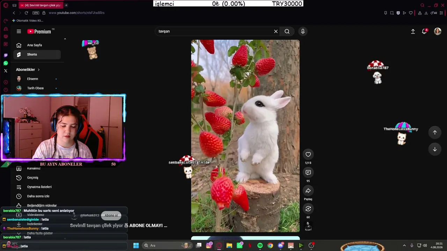The height and width of the screenshot is (251, 447).
Task: Like the bunny Shorts video
Action: point(308,154)
